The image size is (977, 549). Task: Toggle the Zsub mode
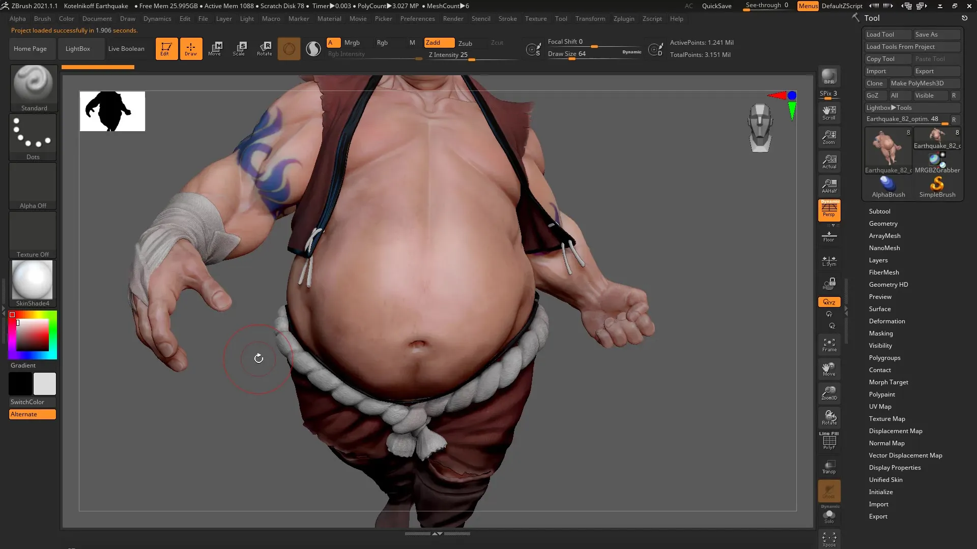pyautogui.click(x=465, y=43)
